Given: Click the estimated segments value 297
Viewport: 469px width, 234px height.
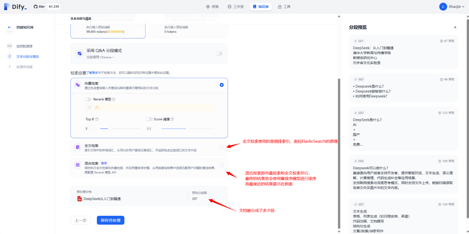Looking at the screenshot, I should [x=195, y=199].
